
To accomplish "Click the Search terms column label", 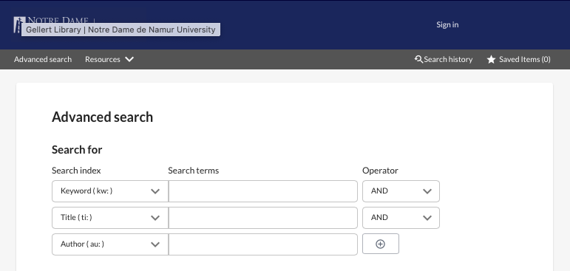I will click(194, 171).
